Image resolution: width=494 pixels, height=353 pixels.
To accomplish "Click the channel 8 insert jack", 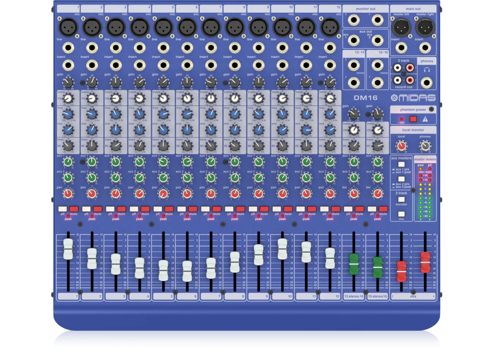I will point(235,65).
